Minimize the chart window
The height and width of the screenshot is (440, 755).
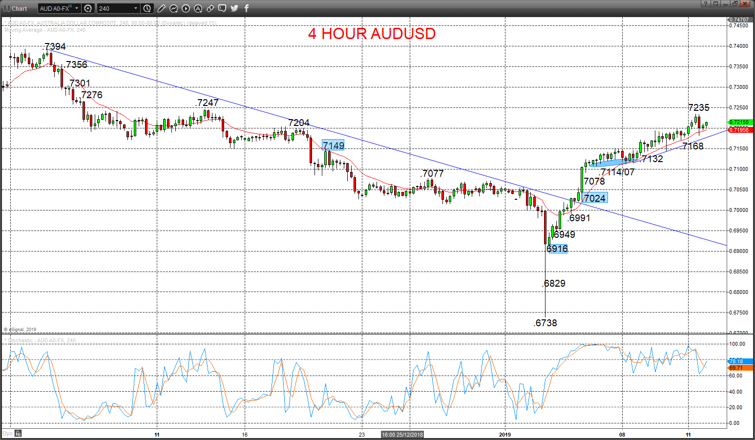coord(725,4)
